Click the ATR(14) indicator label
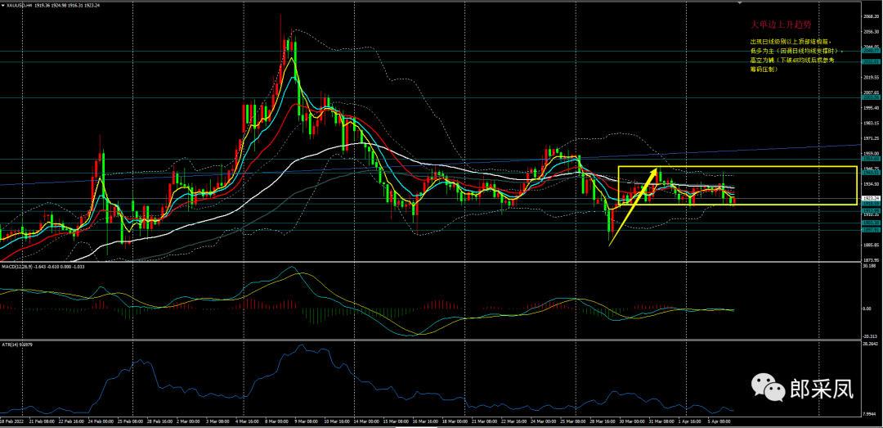 click(11, 345)
